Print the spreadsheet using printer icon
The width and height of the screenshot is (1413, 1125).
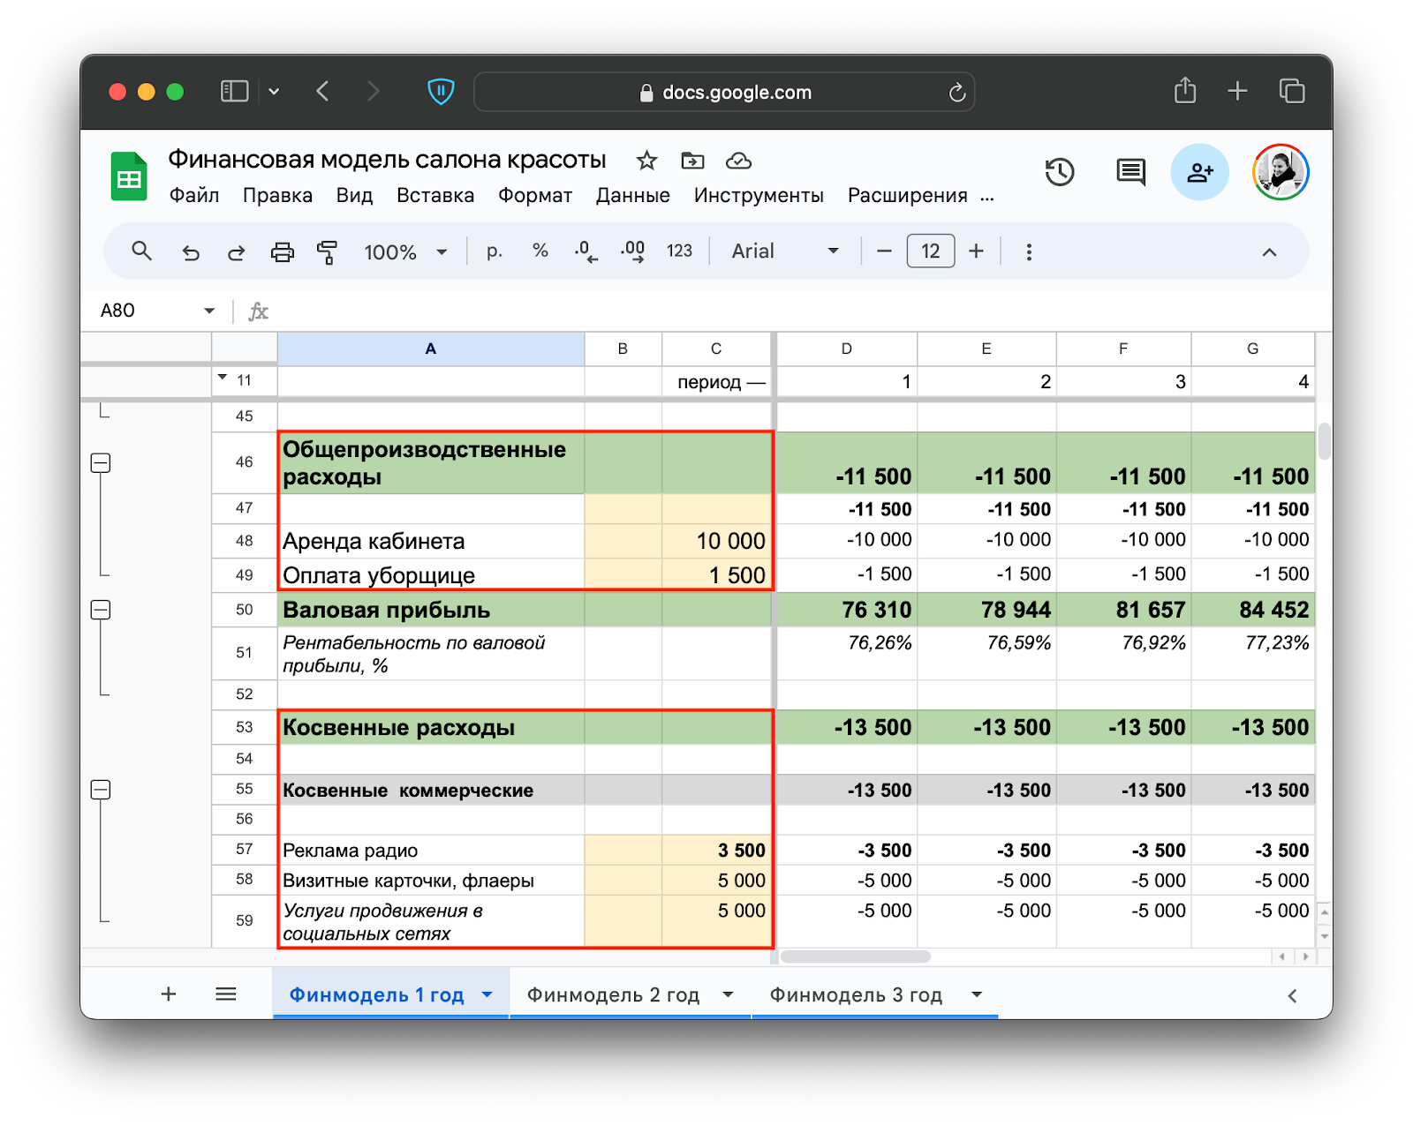(x=282, y=252)
